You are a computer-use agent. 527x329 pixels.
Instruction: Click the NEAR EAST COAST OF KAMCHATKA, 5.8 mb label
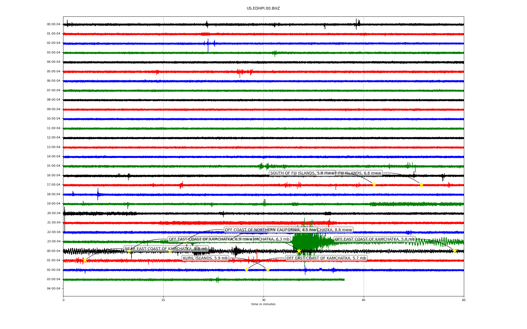pyautogui.click(x=166, y=249)
